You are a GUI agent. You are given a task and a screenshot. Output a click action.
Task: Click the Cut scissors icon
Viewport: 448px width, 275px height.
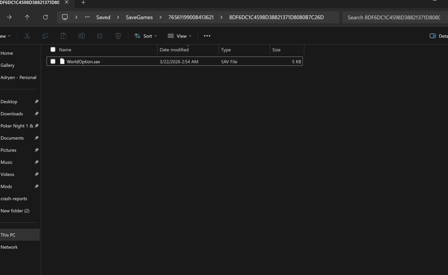(x=27, y=36)
